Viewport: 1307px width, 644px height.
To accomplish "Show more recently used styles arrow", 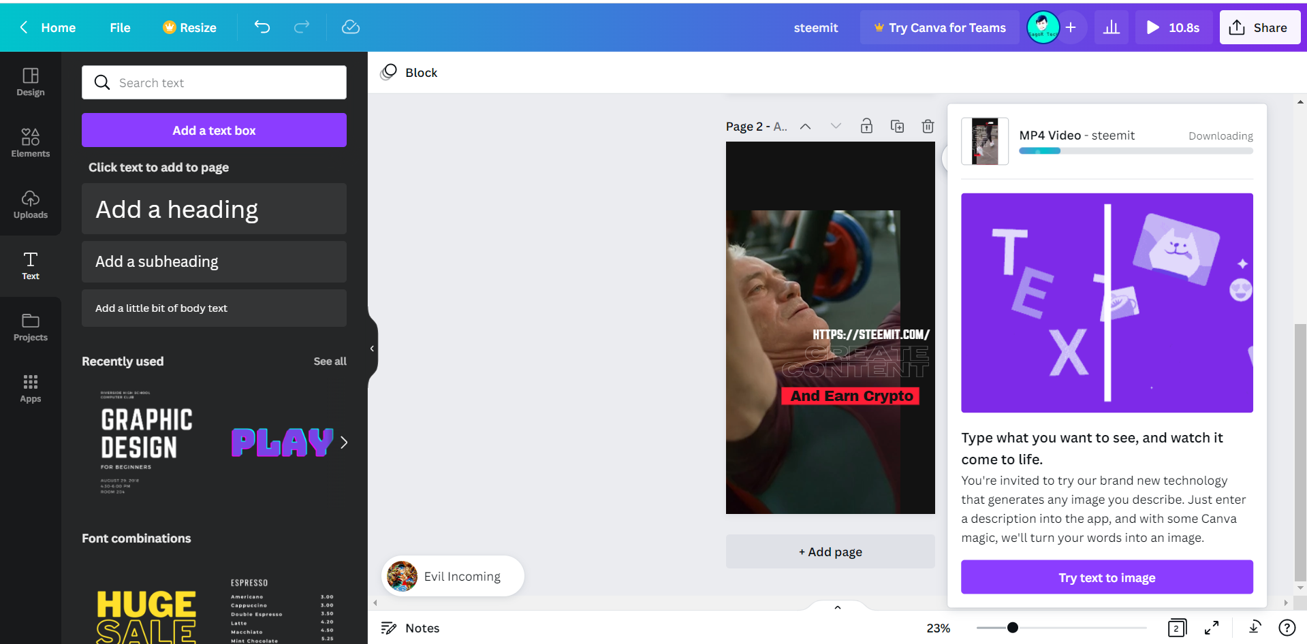I will tap(344, 442).
